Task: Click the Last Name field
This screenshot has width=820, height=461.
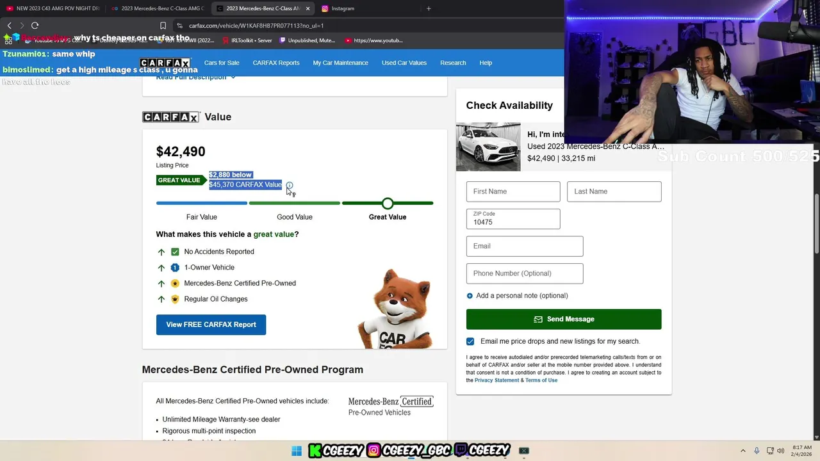Action: tap(614, 191)
